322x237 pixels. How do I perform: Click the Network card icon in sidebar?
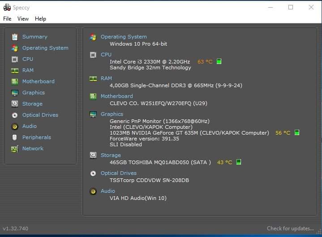click(15, 148)
